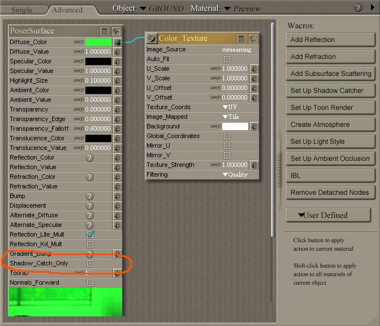Open the white Background color swatch
Viewport: 380px width, 326px height.
[235, 126]
